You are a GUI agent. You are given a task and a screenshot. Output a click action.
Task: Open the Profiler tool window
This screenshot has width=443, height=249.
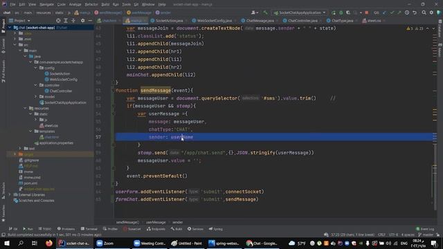[x=110, y=229]
